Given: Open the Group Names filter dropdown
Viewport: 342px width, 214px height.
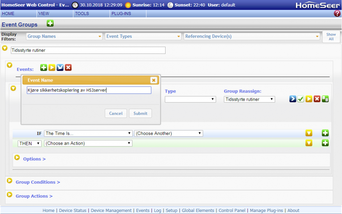Looking at the screenshot, I should coord(64,37).
